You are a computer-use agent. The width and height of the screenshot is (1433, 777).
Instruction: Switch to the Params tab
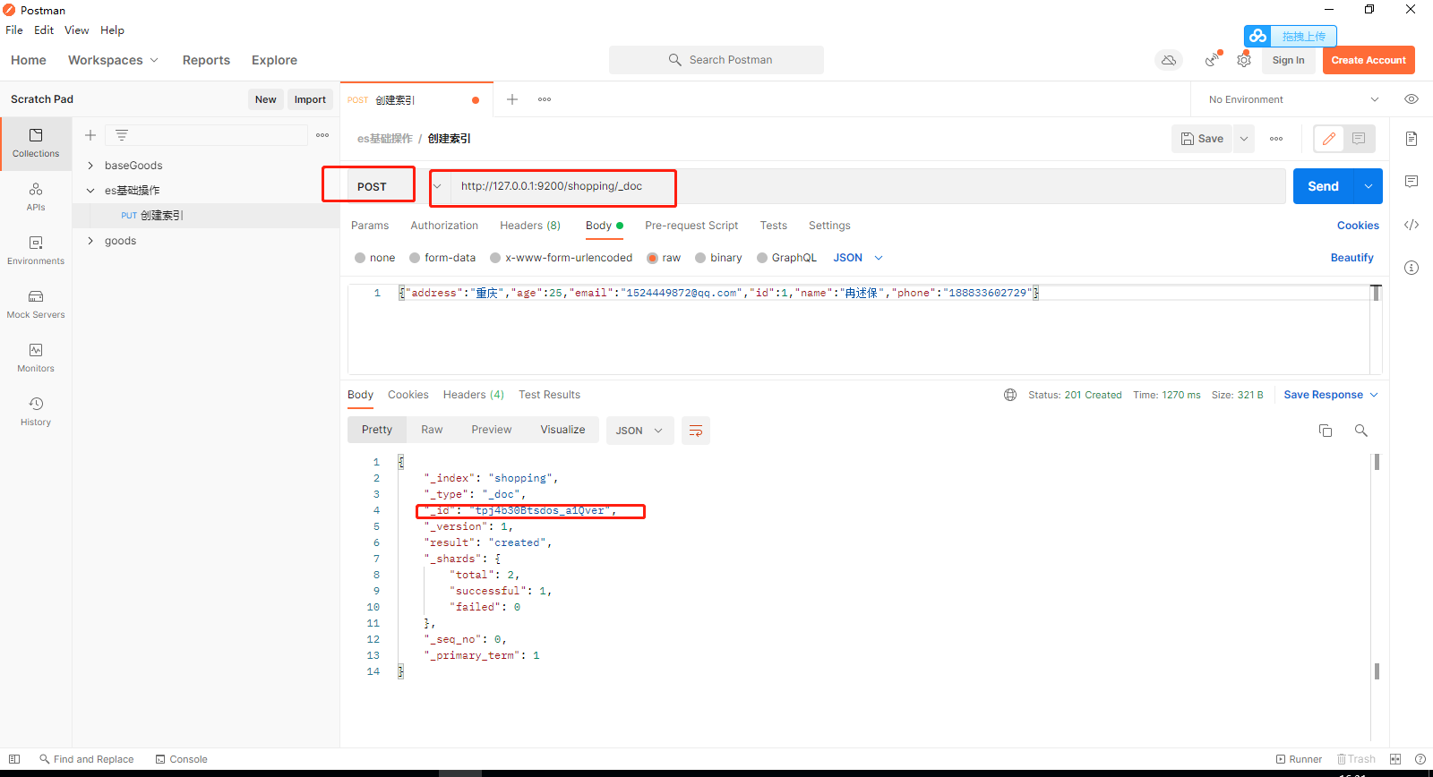(370, 226)
